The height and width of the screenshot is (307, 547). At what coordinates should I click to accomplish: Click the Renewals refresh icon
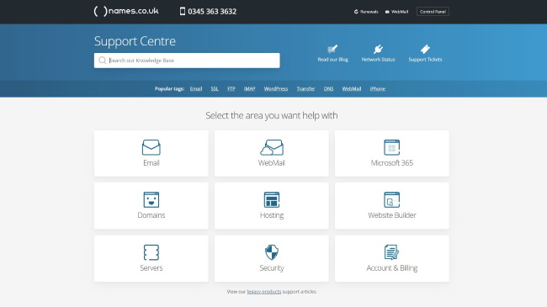356,12
